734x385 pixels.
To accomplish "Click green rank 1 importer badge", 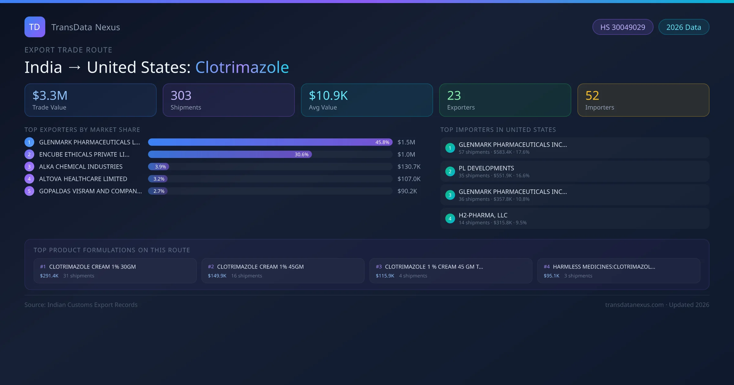I will (450, 148).
